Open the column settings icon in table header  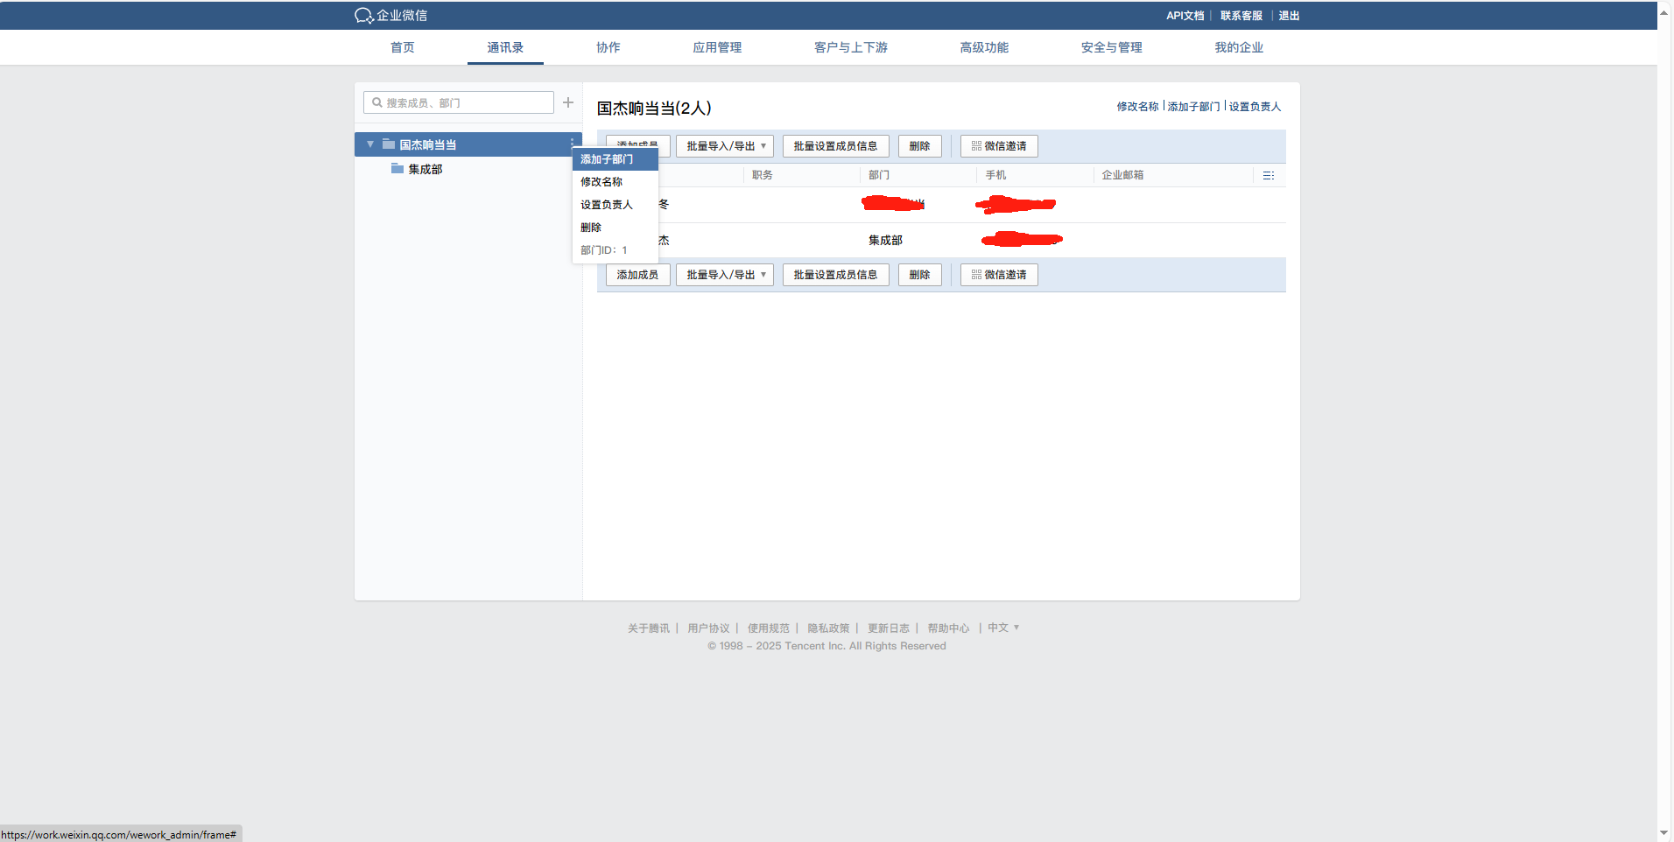1269,176
